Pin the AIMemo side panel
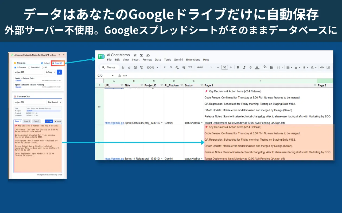This screenshot has width=342, height=213. [59, 55]
